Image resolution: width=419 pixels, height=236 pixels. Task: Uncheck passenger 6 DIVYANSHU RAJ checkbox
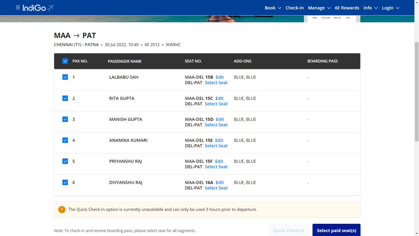[x=65, y=182]
